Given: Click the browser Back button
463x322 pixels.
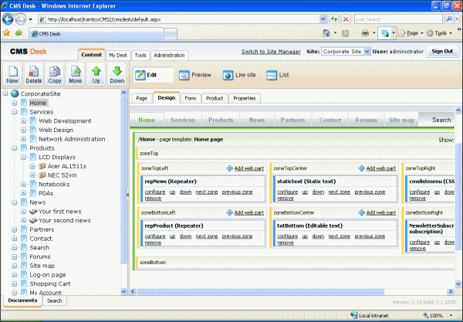Looking at the screenshot, I should (x=8, y=19).
